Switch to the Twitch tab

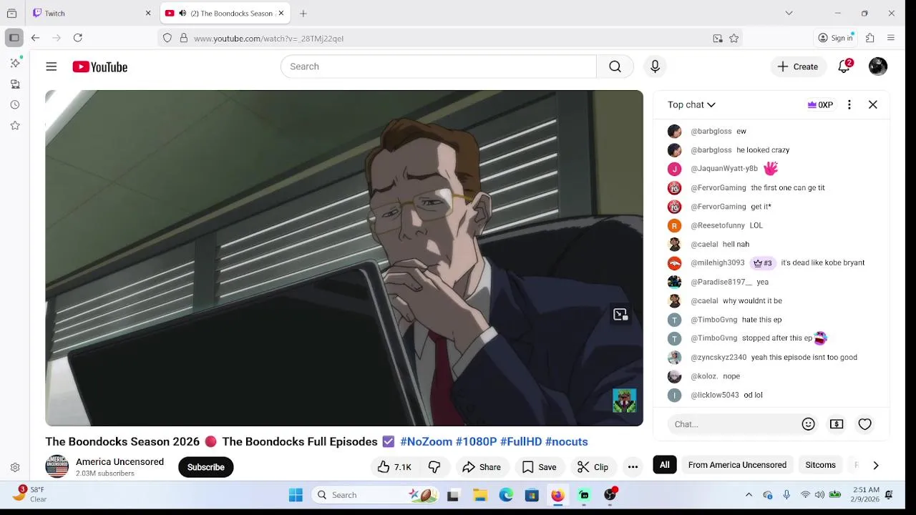point(92,14)
